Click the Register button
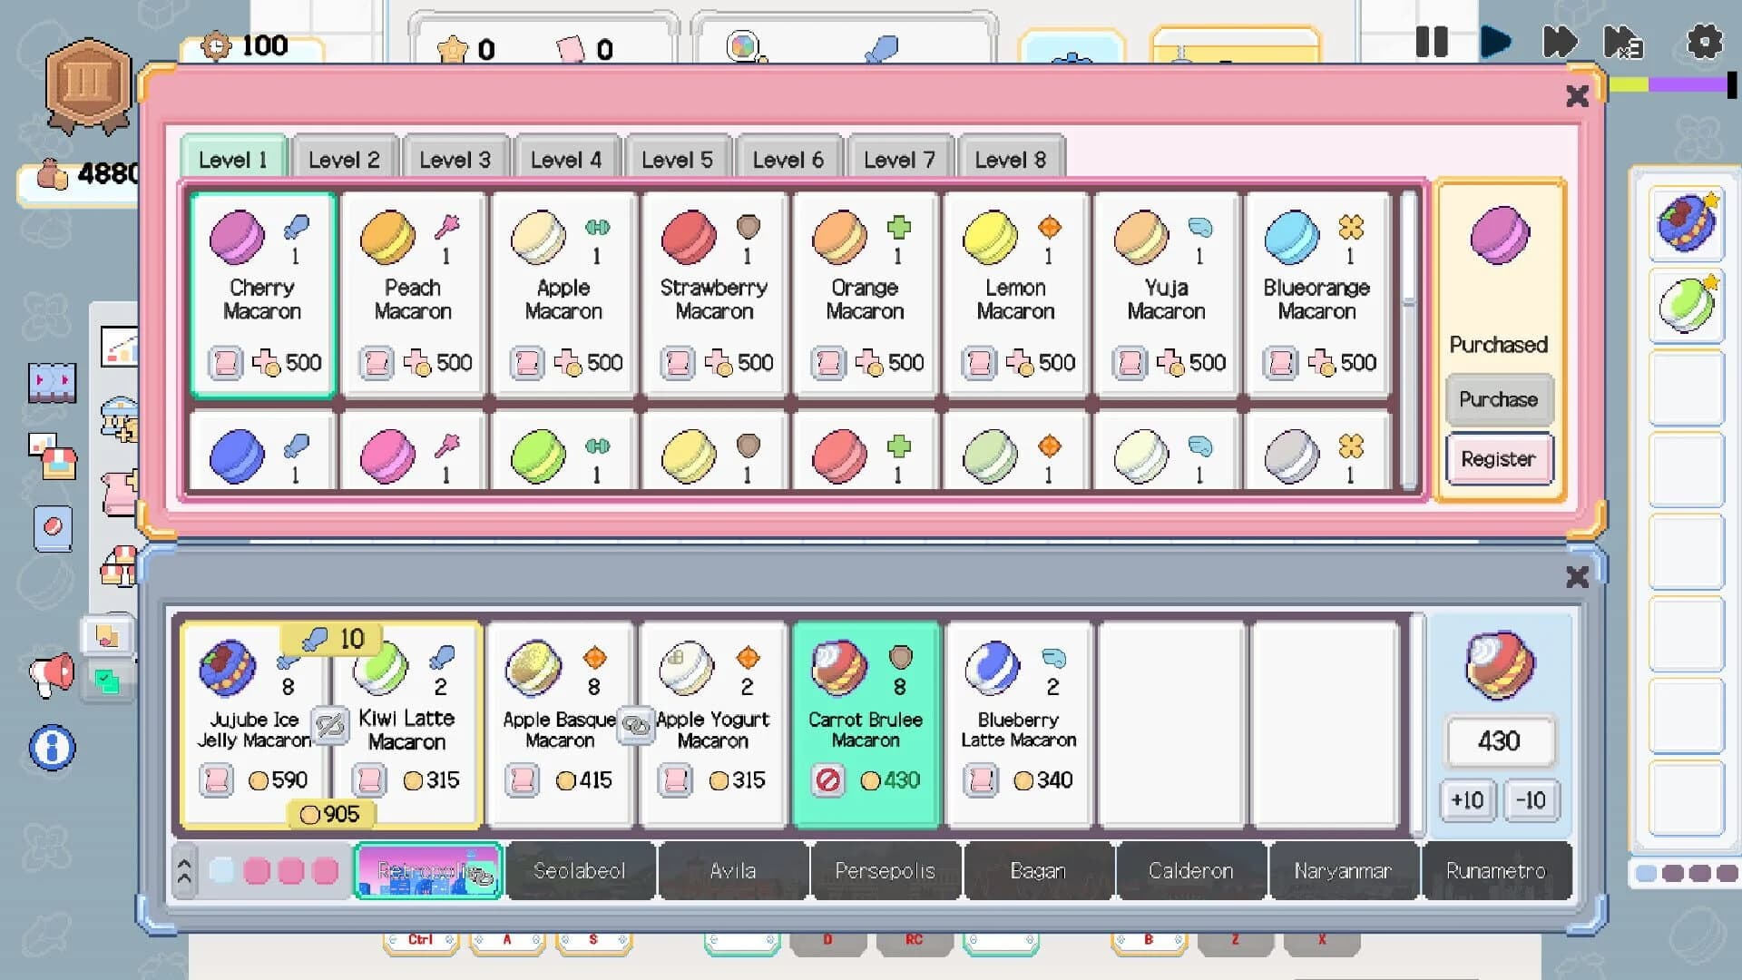Screen dimensions: 1742x980 click(x=1499, y=459)
